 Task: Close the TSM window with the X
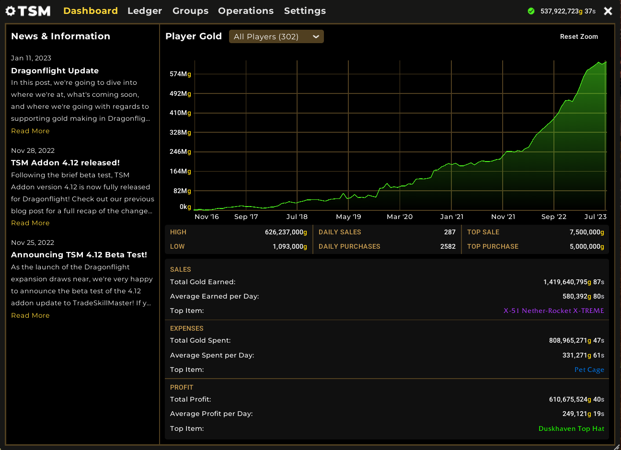coord(608,11)
